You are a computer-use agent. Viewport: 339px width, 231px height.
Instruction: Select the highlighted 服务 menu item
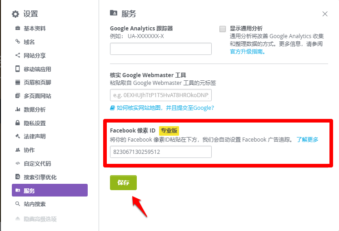pyautogui.click(x=50, y=190)
